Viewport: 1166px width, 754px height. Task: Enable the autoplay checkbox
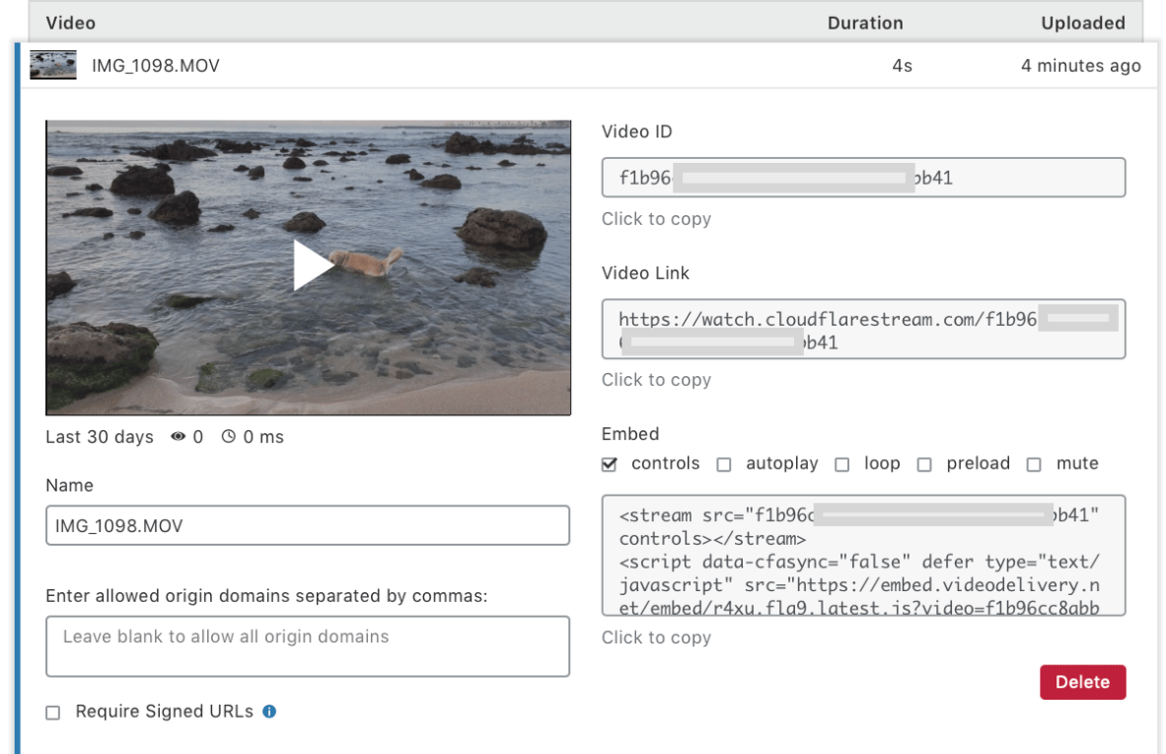723,464
